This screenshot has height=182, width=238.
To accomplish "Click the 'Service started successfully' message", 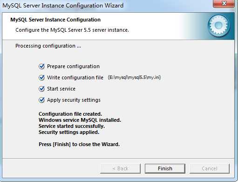I will coord(72,126).
